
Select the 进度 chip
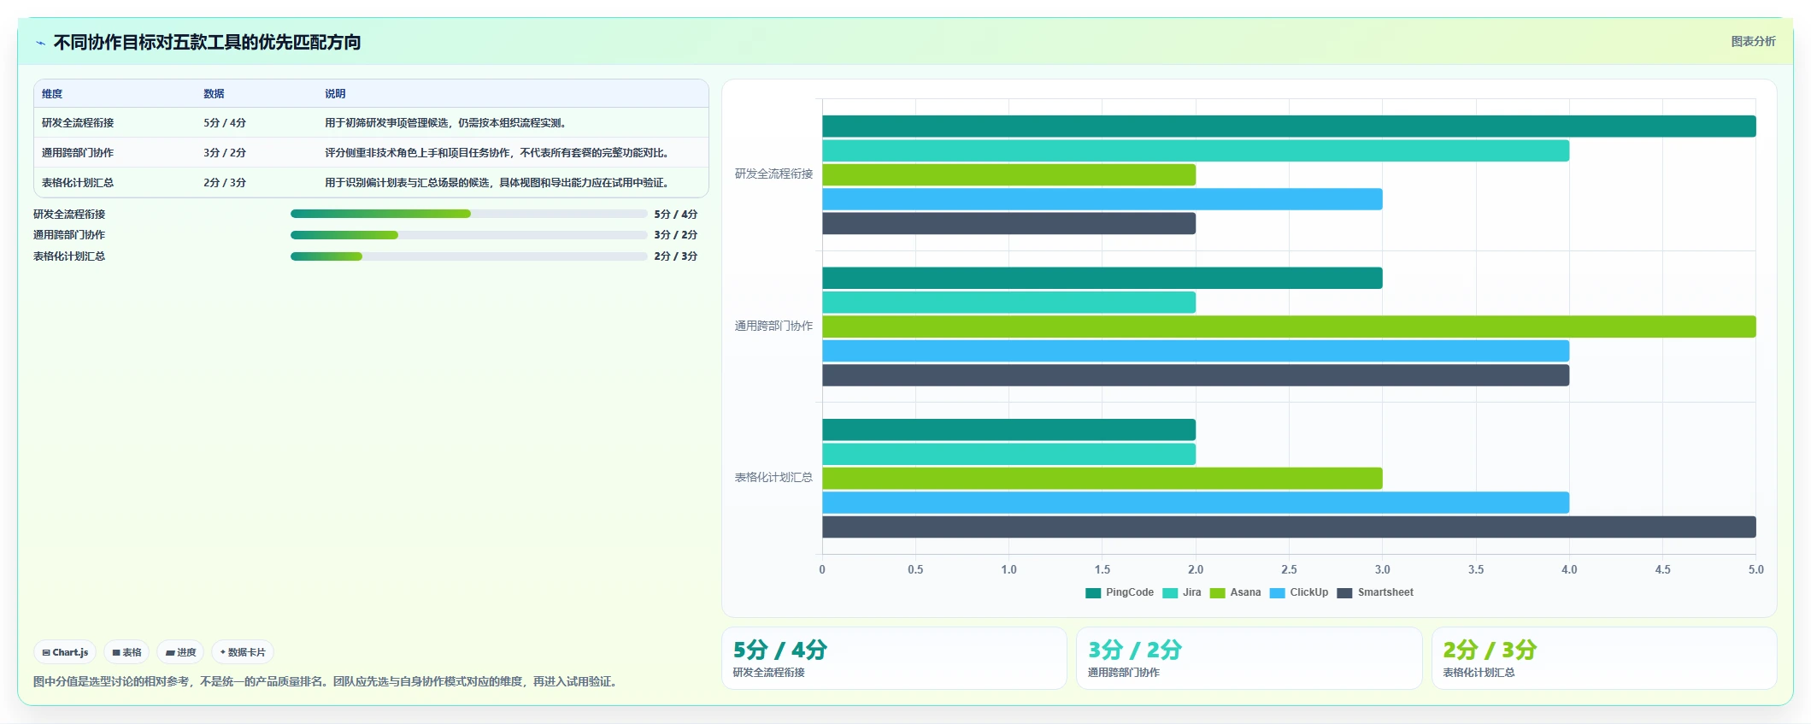[x=180, y=652]
